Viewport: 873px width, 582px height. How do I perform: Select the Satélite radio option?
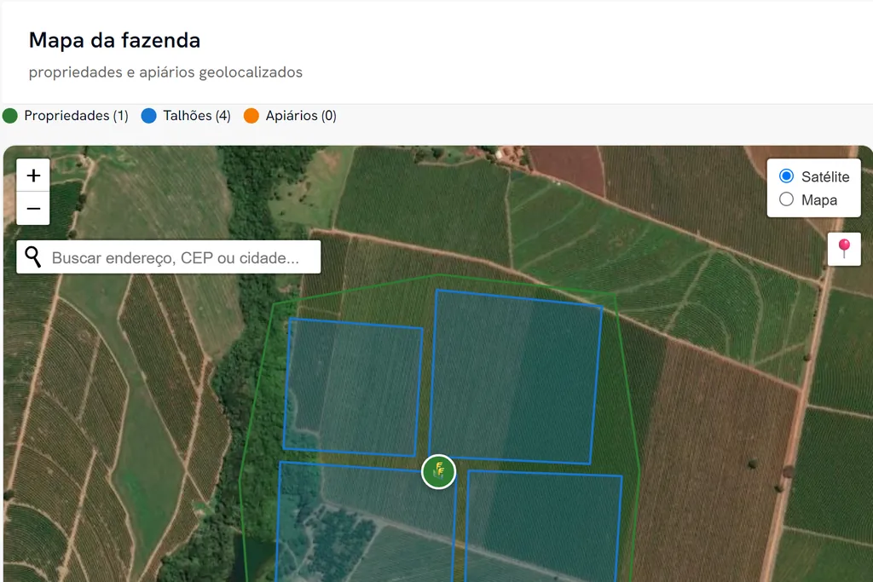[x=786, y=176]
